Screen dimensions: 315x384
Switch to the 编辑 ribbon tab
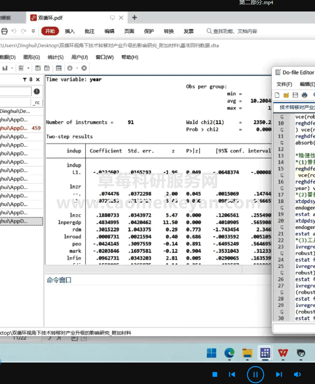point(109,31)
